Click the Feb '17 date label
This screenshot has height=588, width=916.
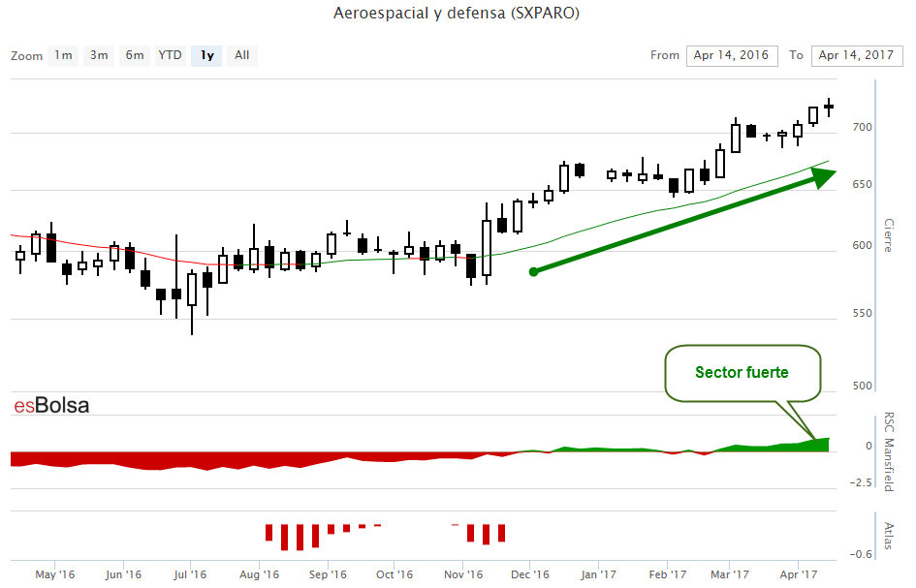(x=668, y=574)
